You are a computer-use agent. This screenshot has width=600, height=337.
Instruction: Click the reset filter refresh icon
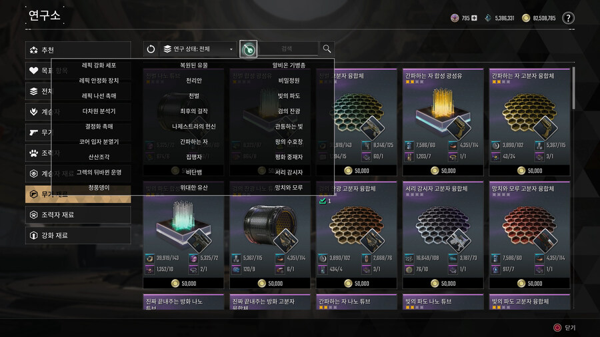(x=151, y=49)
